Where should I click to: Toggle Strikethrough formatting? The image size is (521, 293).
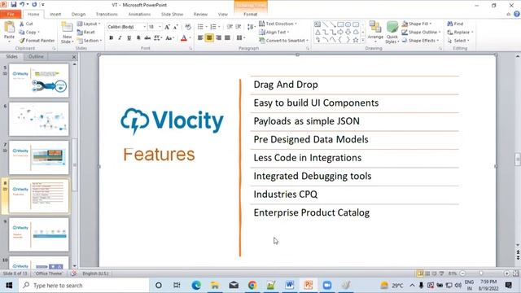coord(147,38)
